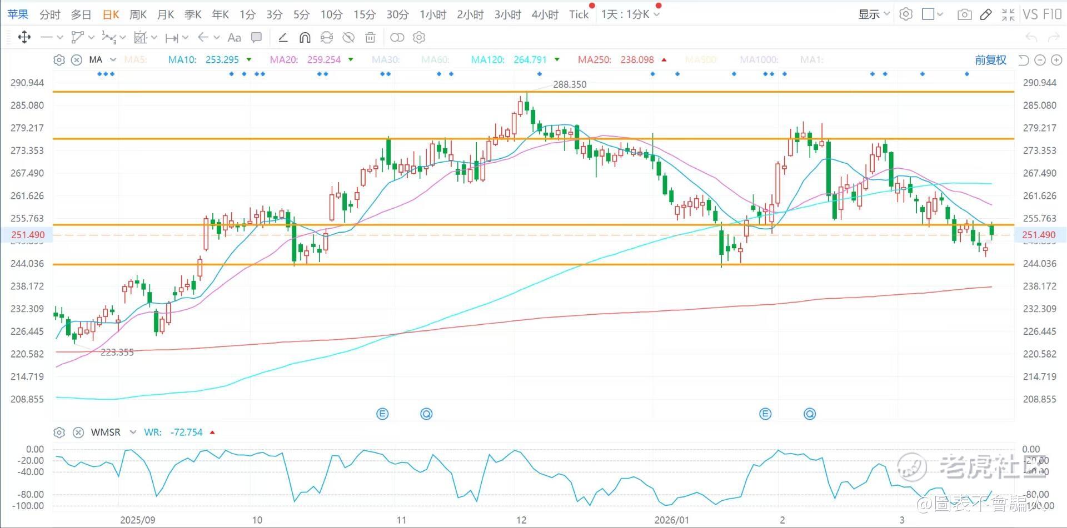The height and width of the screenshot is (528, 1067).
Task: Open the 1天:1分K period dropdown
Action: [x=630, y=14]
